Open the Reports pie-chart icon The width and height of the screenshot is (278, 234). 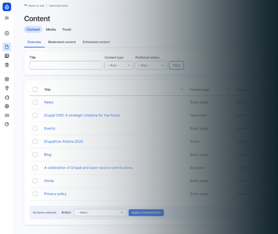click(7, 124)
